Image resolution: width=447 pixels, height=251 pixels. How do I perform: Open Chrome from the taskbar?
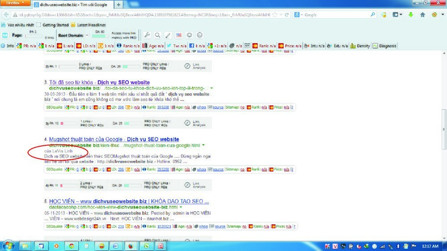72,246
